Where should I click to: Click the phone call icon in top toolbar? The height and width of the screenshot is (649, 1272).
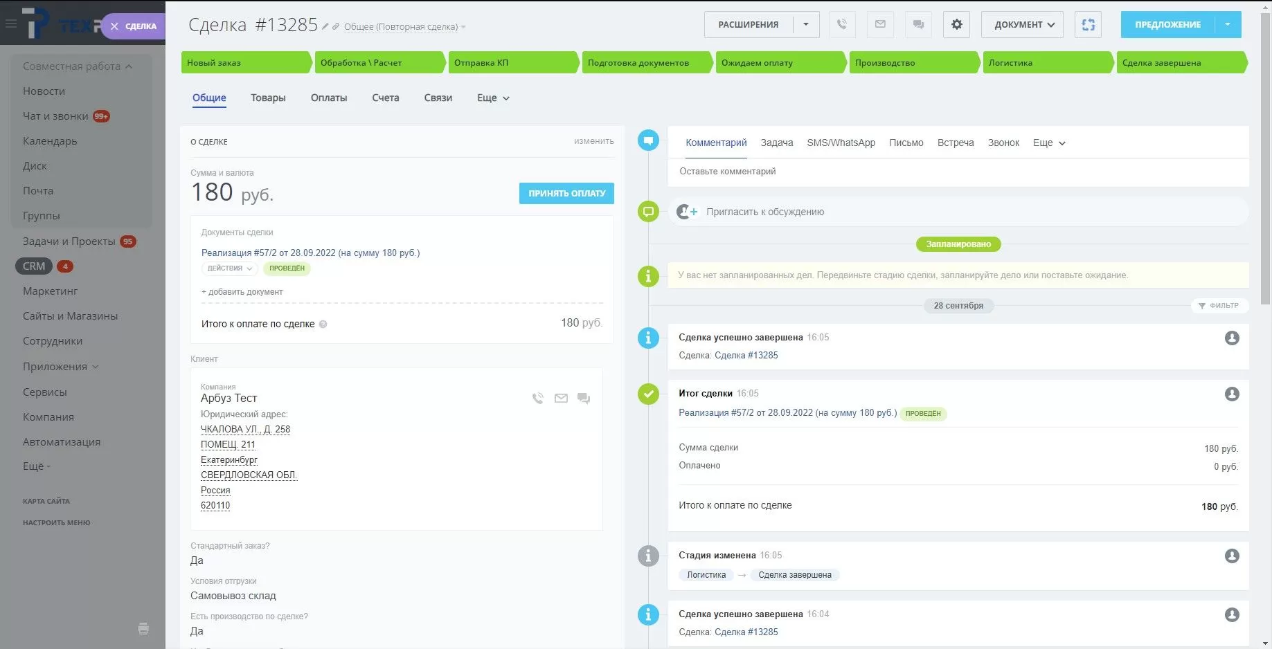coord(841,25)
